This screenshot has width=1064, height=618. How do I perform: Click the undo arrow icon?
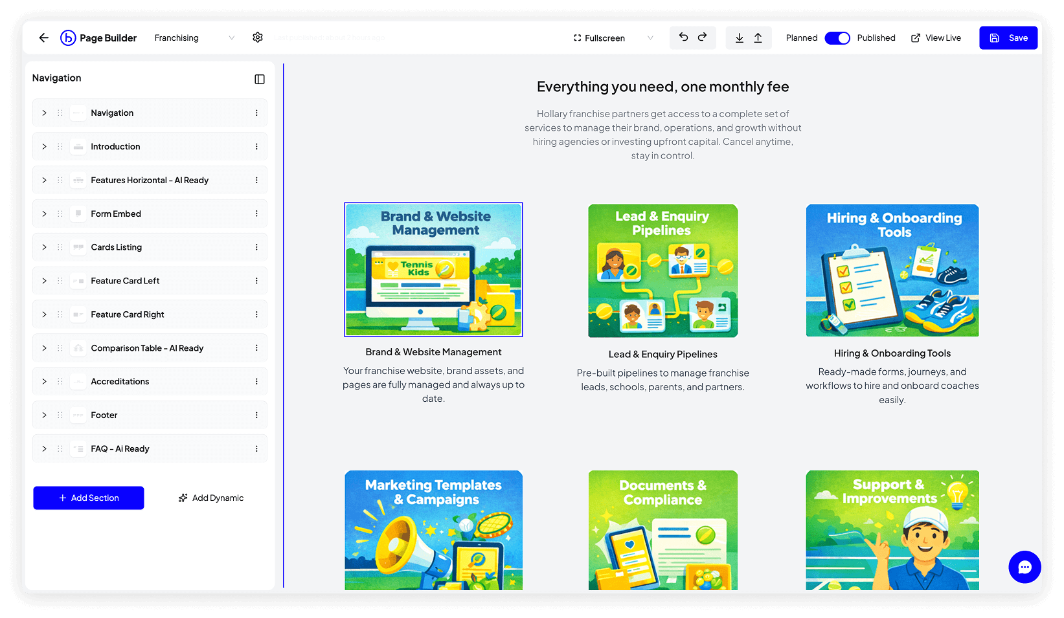(683, 38)
